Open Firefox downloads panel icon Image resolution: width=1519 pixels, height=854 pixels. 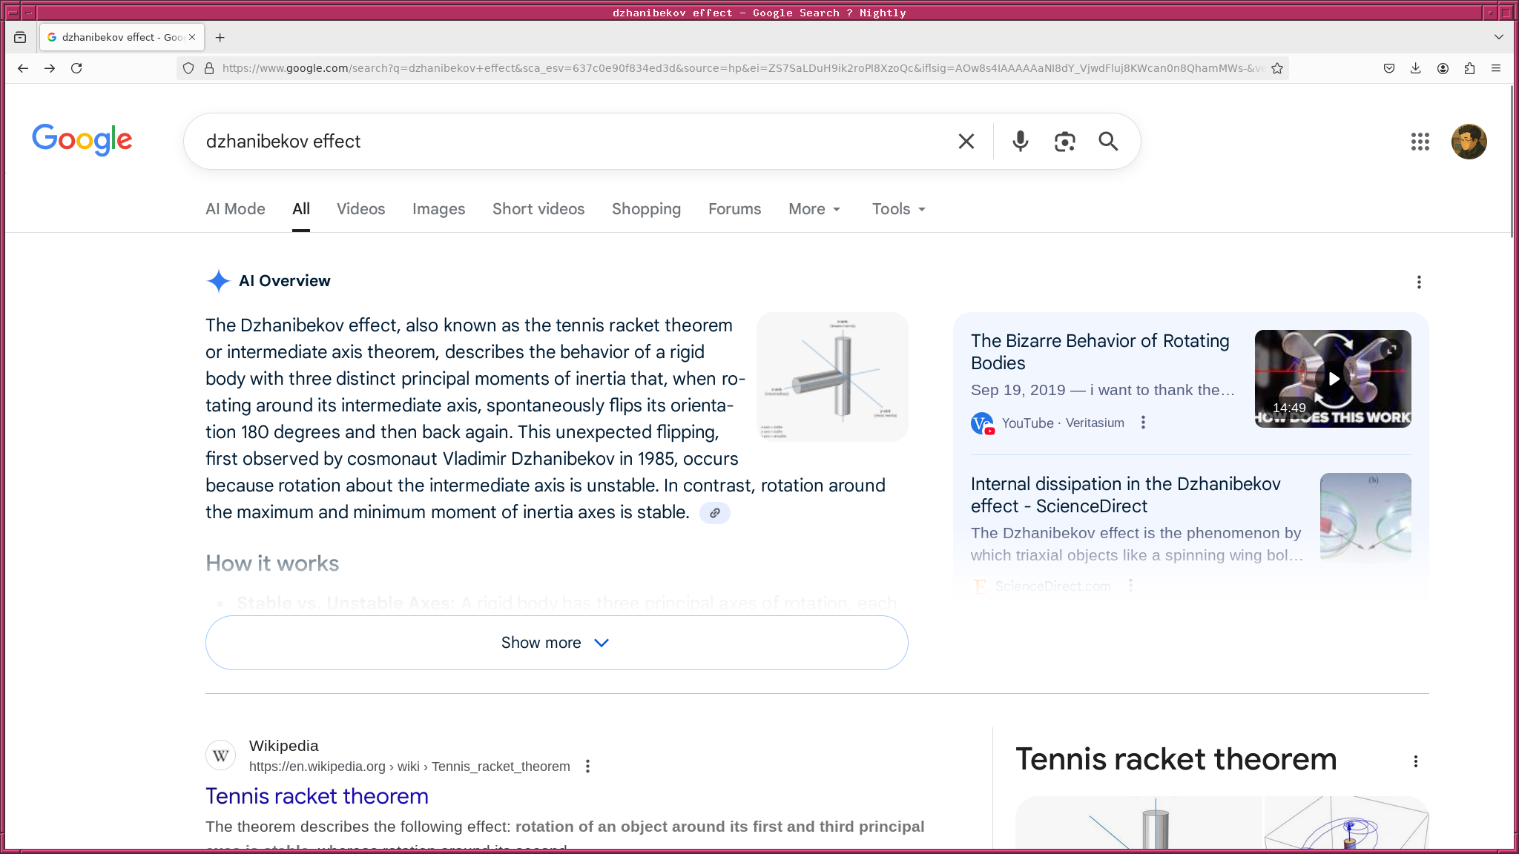(x=1415, y=68)
